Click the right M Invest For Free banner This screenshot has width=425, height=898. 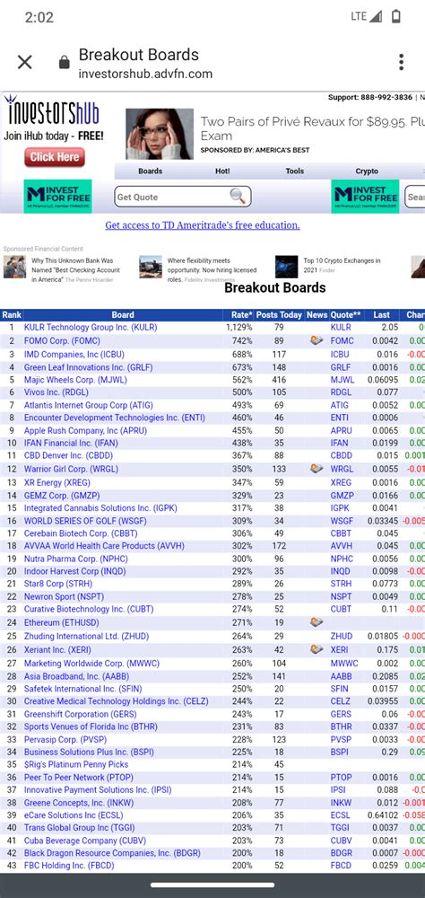366,196
